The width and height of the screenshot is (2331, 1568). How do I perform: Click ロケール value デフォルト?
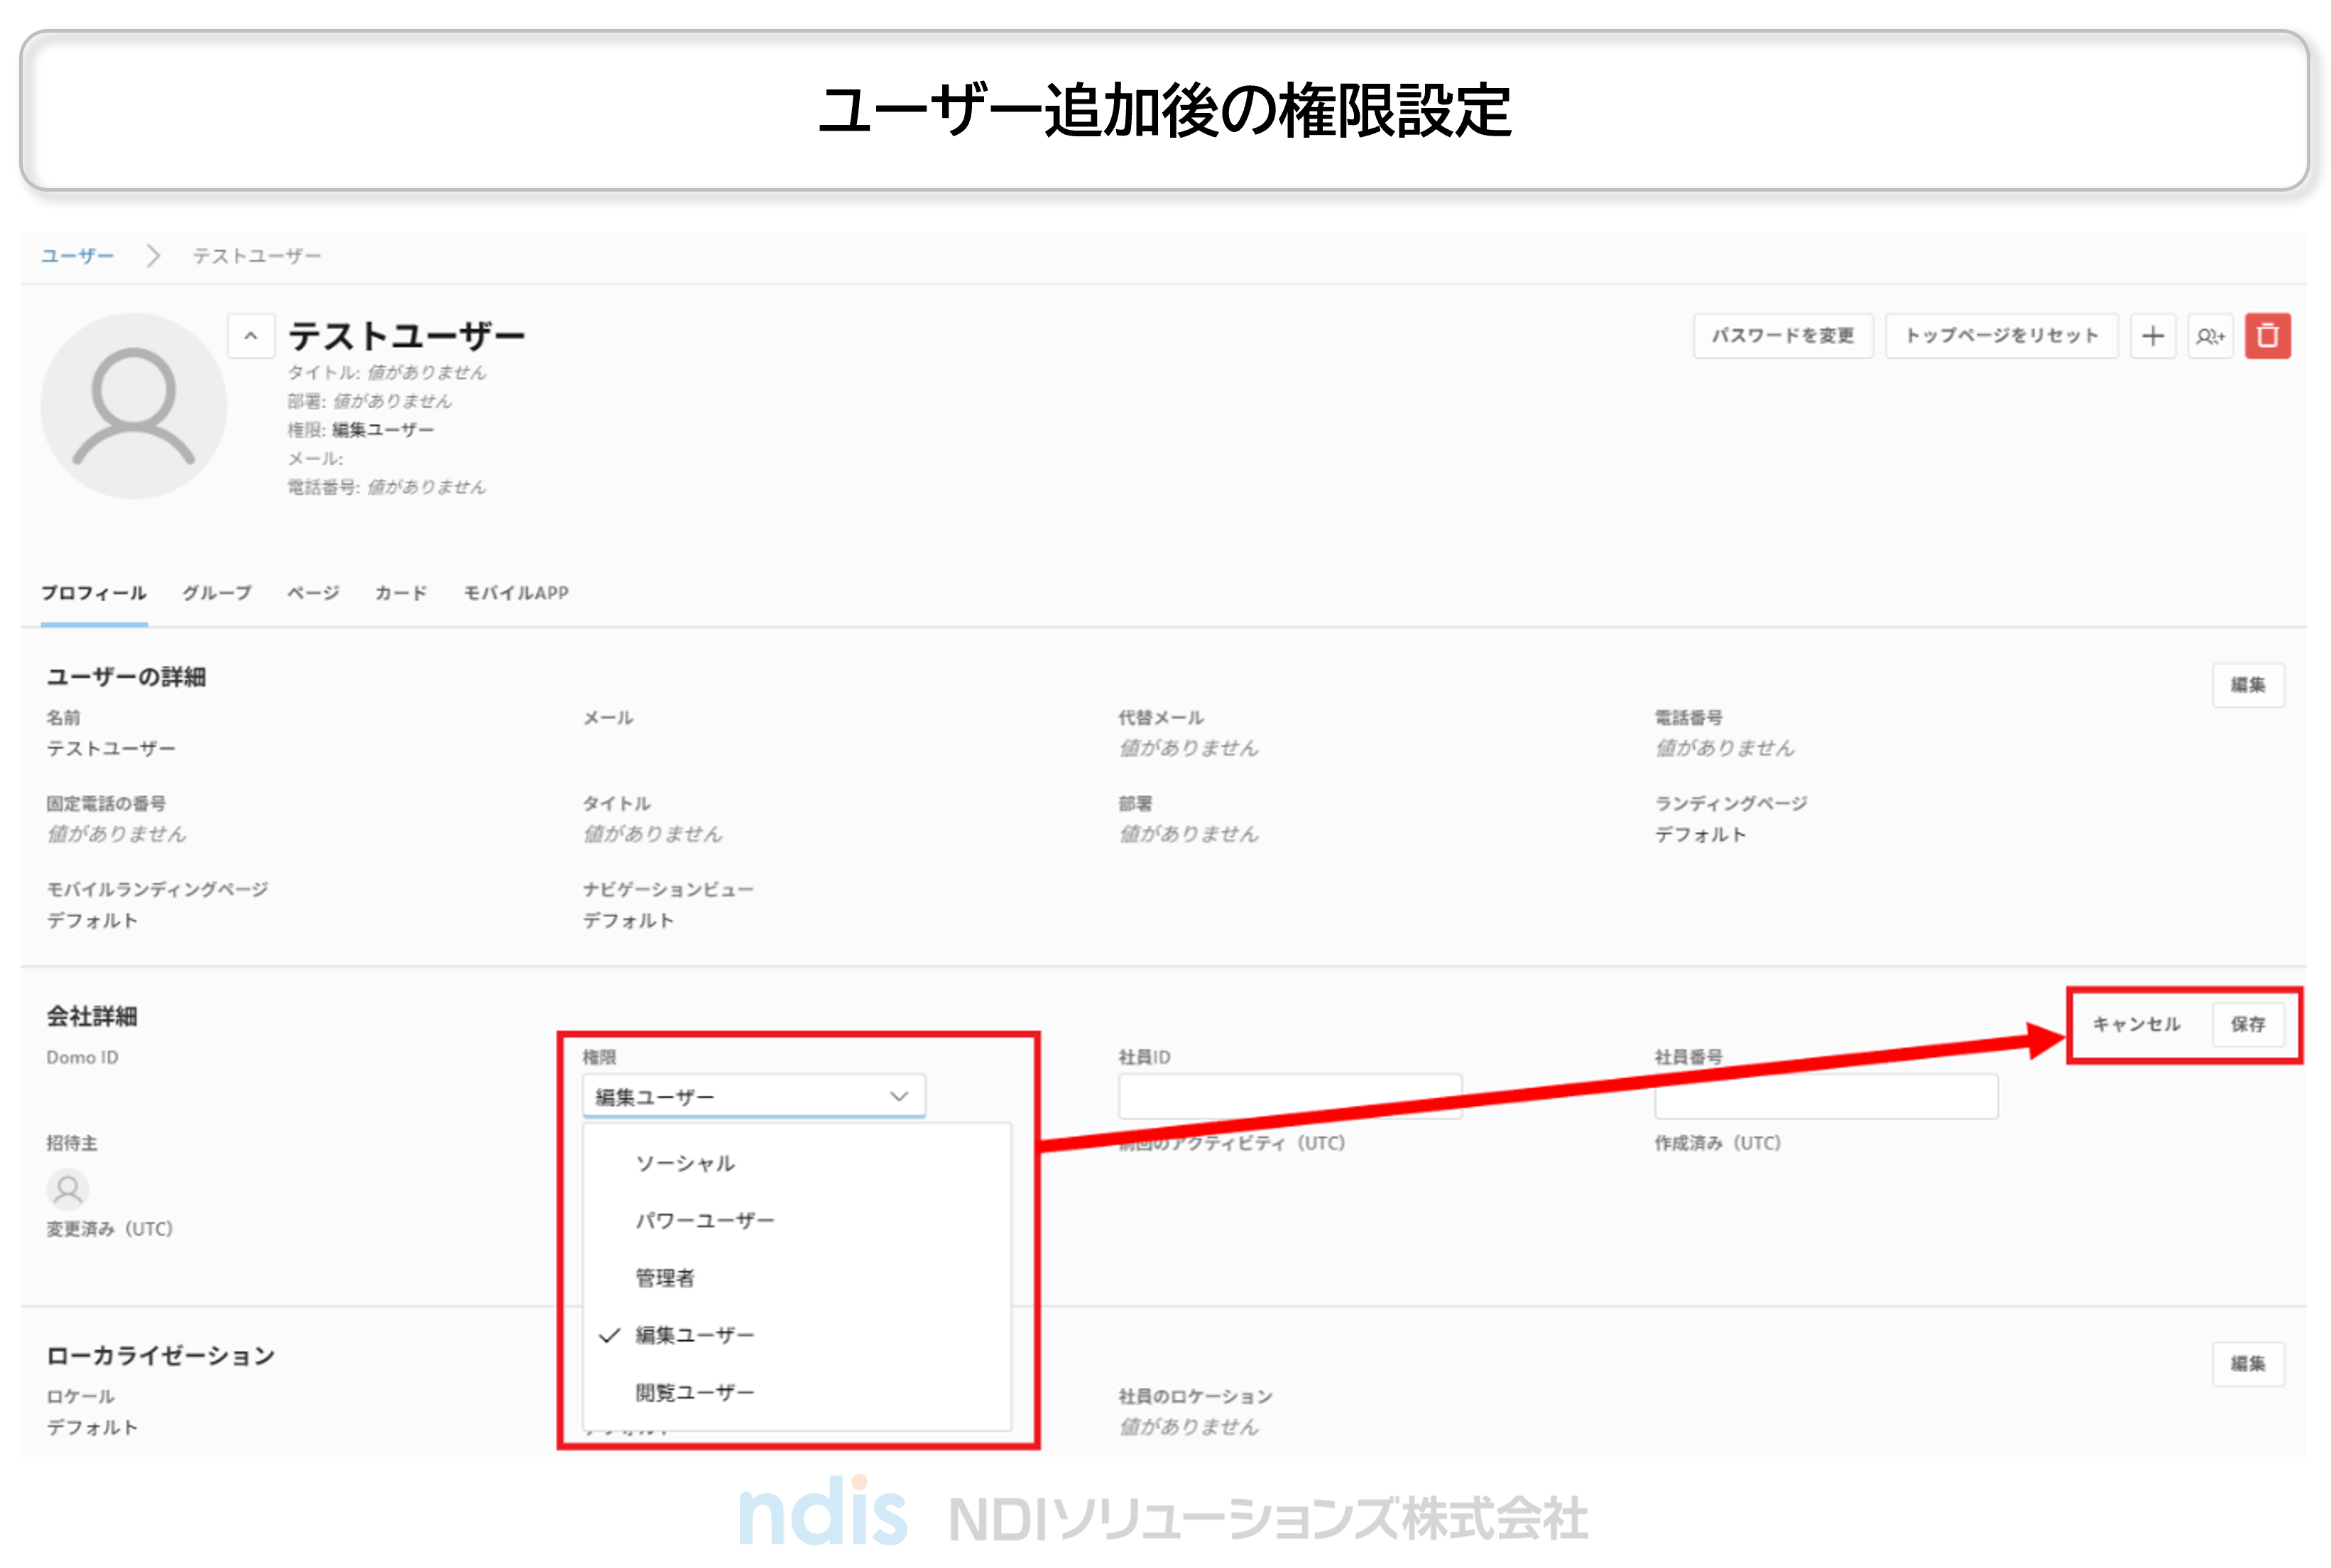pyautogui.click(x=92, y=1428)
